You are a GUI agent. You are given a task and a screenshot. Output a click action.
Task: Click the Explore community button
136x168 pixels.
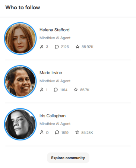point(68,158)
